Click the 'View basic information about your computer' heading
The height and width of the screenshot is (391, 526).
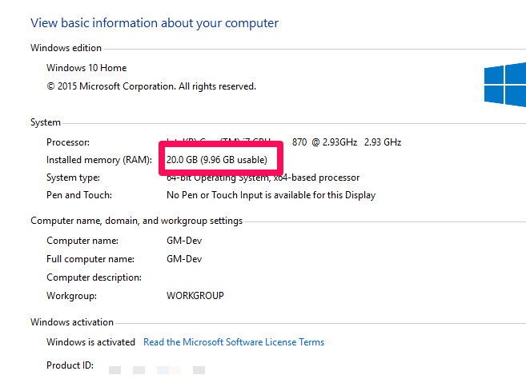[155, 23]
